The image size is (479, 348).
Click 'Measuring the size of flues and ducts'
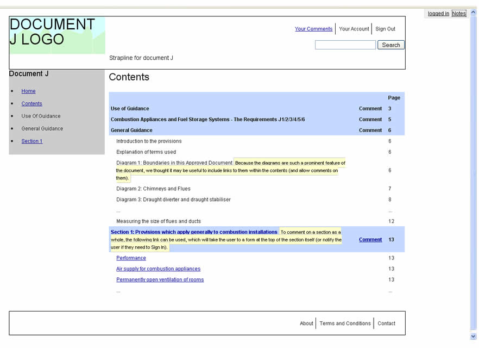point(159,221)
